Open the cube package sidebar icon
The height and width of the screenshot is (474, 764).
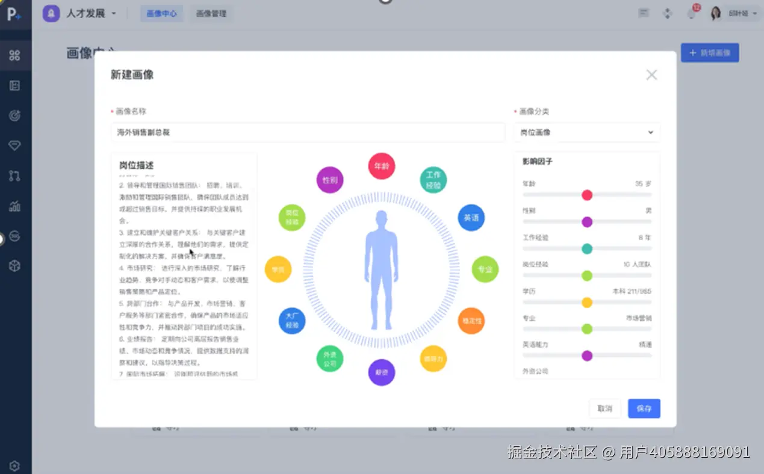(x=15, y=266)
